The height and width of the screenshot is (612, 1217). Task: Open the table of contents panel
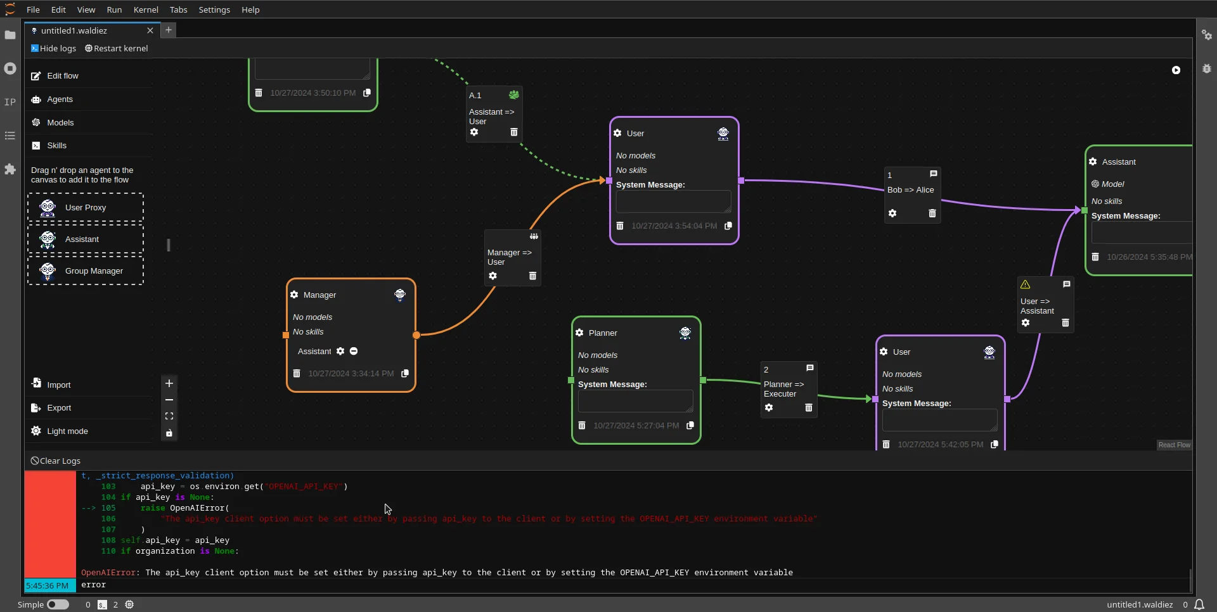[10, 136]
